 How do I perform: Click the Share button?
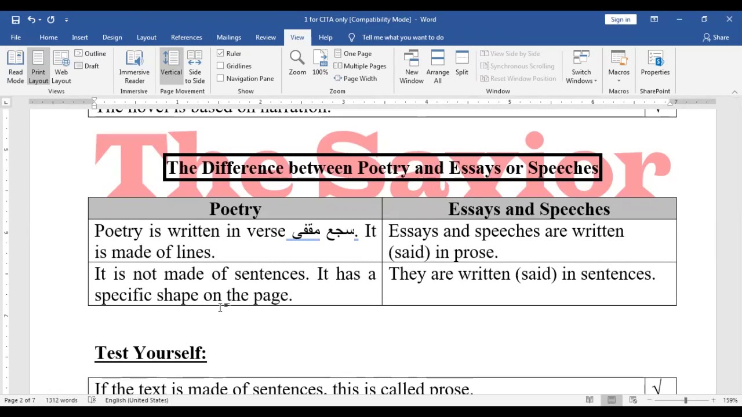tap(716, 37)
